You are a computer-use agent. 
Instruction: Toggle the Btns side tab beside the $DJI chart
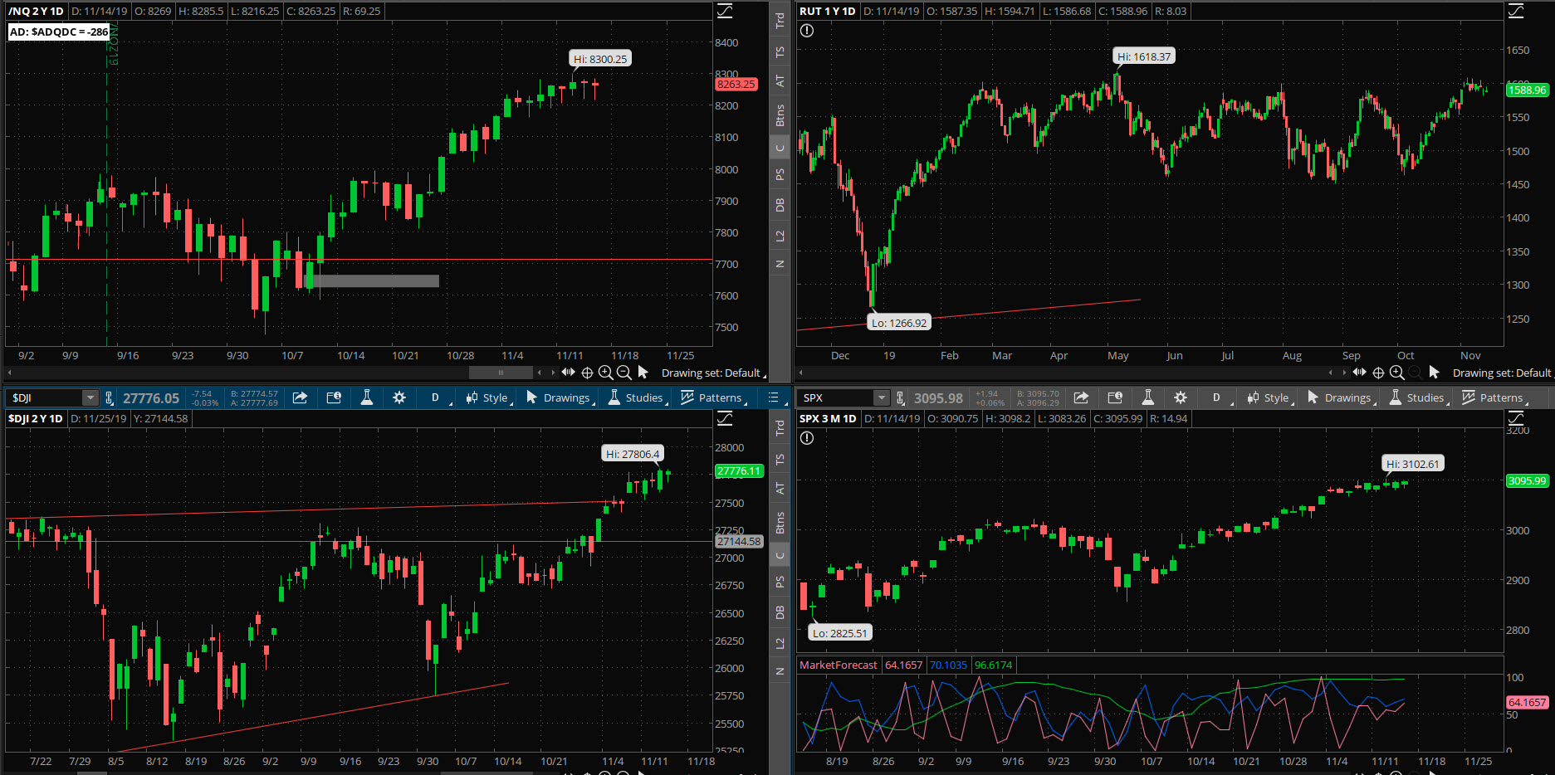click(x=780, y=523)
